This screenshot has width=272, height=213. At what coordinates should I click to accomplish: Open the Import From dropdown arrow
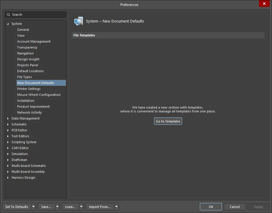[x=116, y=207]
